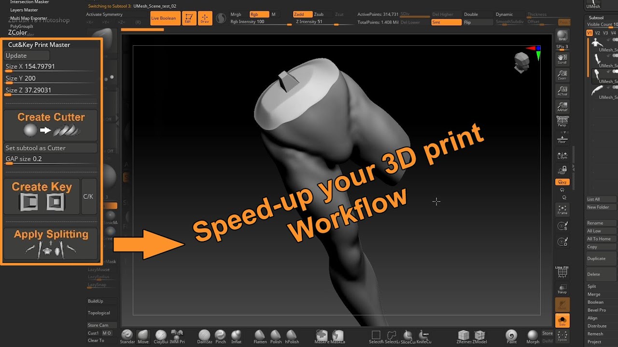Toggle L.Sym local symmetry
The height and width of the screenshot is (347, 618).
coord(562,155)
